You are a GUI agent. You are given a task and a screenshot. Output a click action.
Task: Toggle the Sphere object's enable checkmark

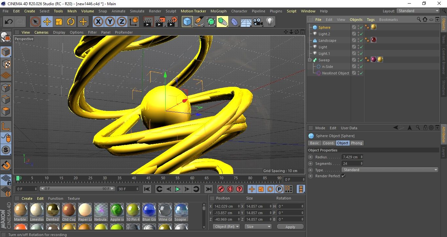tap(361, 27)
